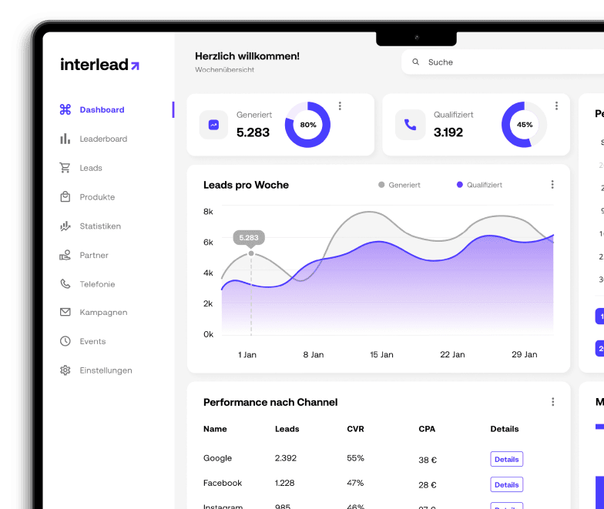Click the Details button for Google
Viewport: 604px width, 509px height.
507,459
